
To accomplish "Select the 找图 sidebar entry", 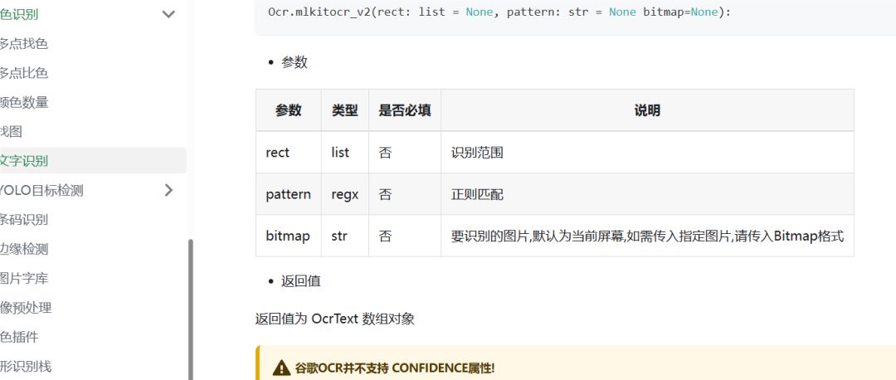I will click(12, 131).
